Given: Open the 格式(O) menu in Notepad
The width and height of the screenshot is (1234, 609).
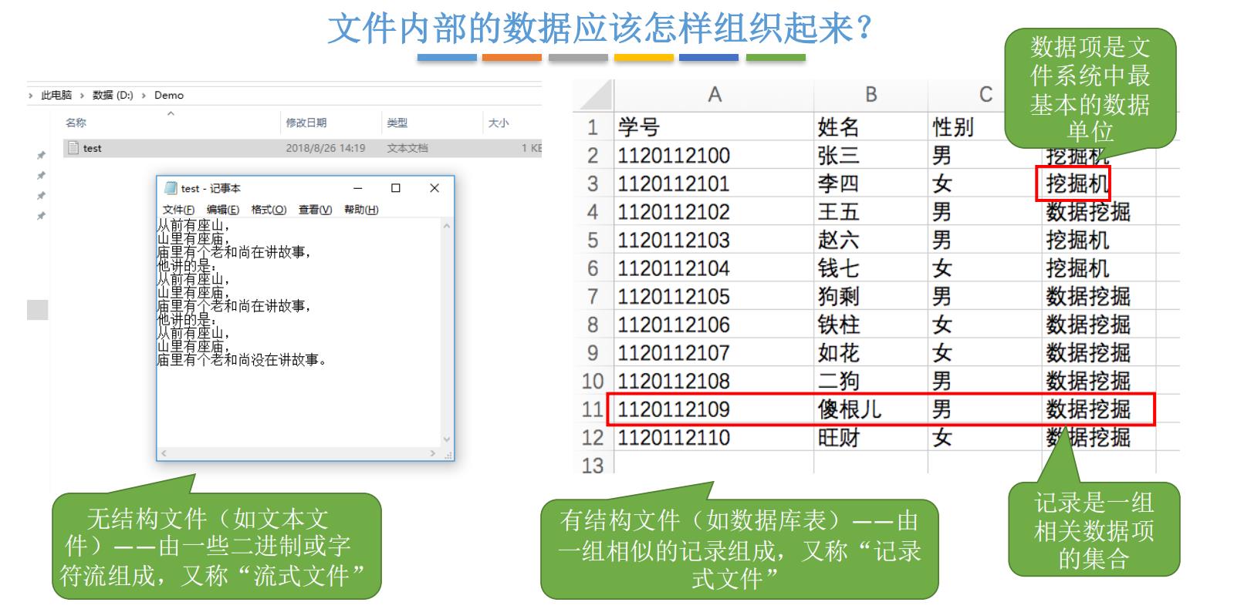Looking at the screenshot, I should [x=269, y=210].
